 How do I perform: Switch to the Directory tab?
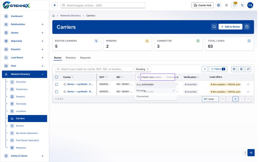pyautogui.click(x=71, y=58)
